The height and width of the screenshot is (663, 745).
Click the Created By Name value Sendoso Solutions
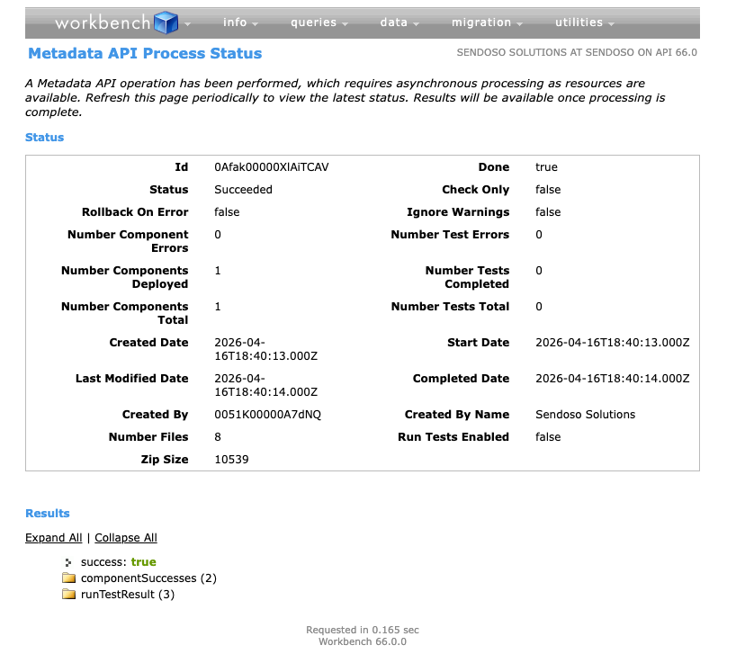[586, 415]
